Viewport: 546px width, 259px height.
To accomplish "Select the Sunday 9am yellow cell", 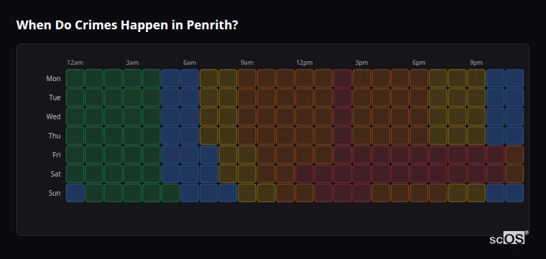I will tap(247, 193).
